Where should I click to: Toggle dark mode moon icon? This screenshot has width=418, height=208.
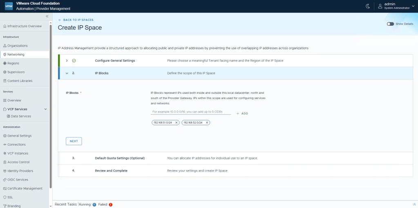[x=368, y=6]
